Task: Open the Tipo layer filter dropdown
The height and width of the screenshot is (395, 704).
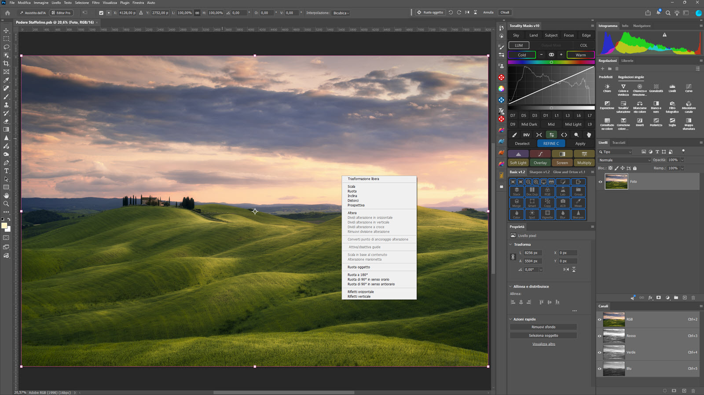Action: [615, 152]
